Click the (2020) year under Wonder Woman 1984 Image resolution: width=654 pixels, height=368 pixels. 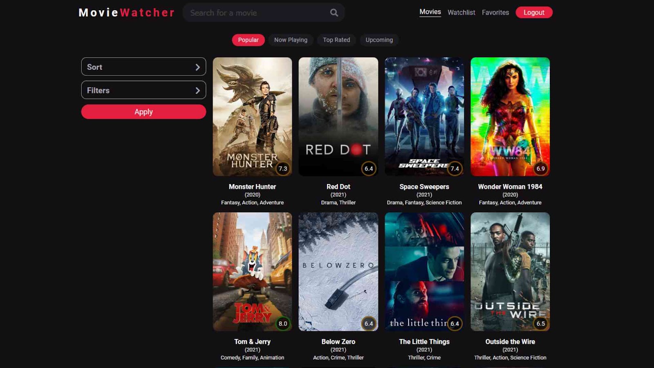(510, 195)
